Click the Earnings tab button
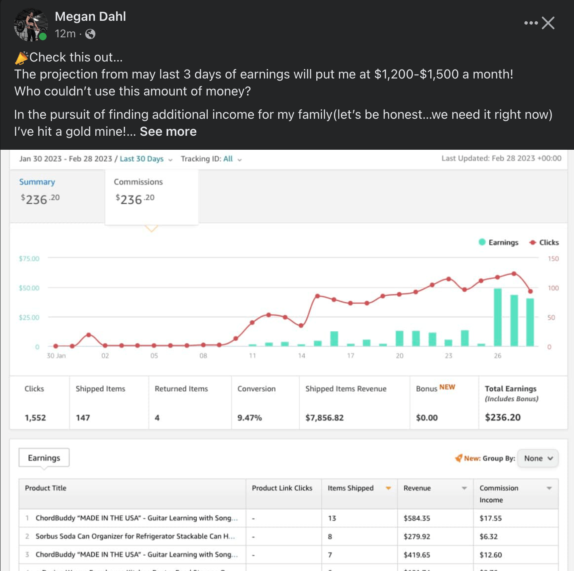574x571 pixels. point(44,458)
